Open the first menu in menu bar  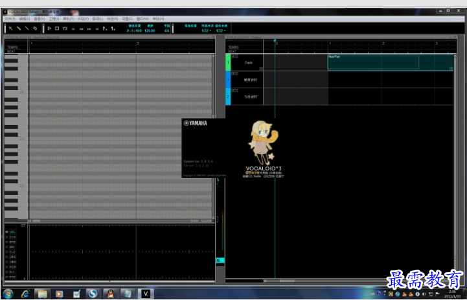9,19
